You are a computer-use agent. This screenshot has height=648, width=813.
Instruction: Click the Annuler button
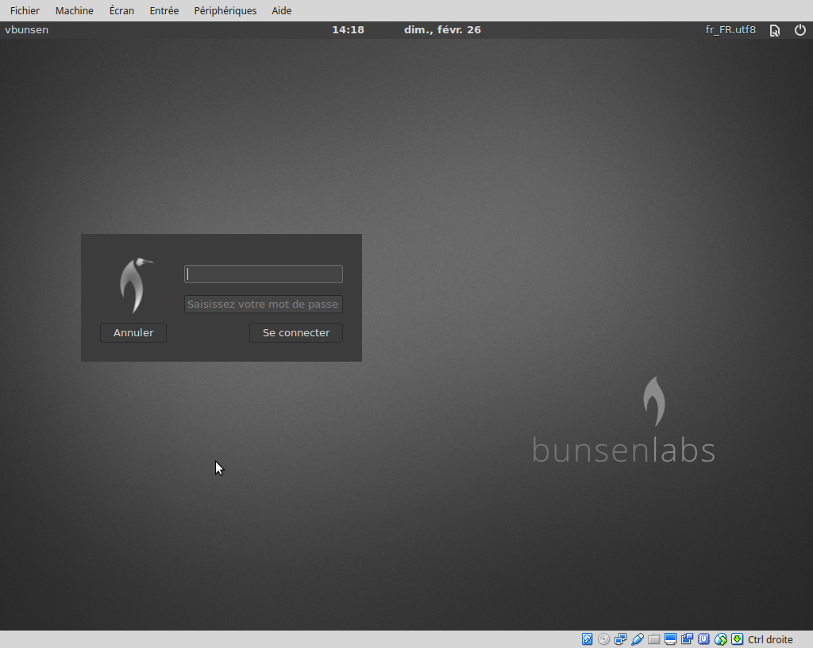pyautogui.click(x=133, y=332)
